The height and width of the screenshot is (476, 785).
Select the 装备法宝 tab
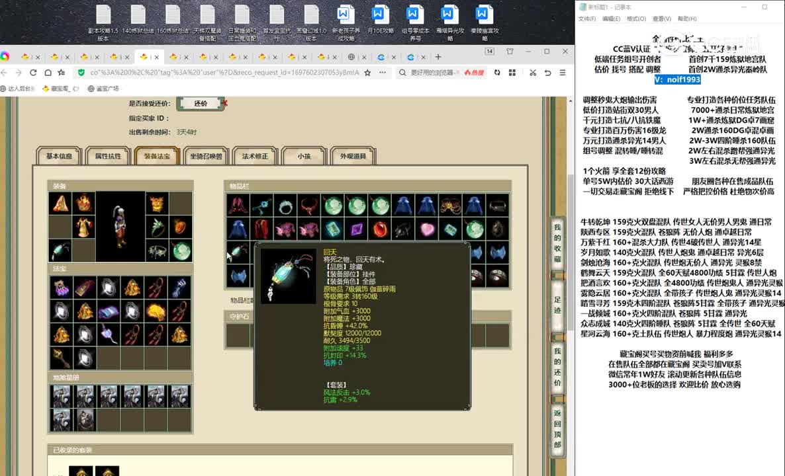tap(157, 156)
